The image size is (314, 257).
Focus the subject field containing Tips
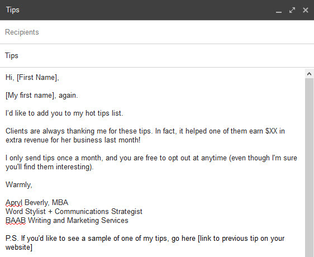(157, 55)
